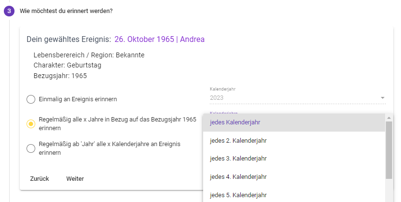Click the 'Lebensbereich / Region: Bekannte' line

89,55
